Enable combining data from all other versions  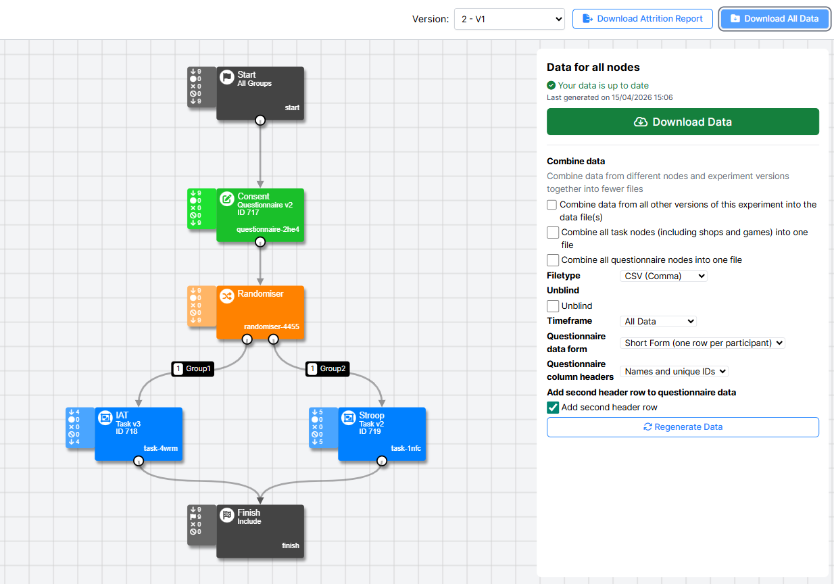(552, 205)
